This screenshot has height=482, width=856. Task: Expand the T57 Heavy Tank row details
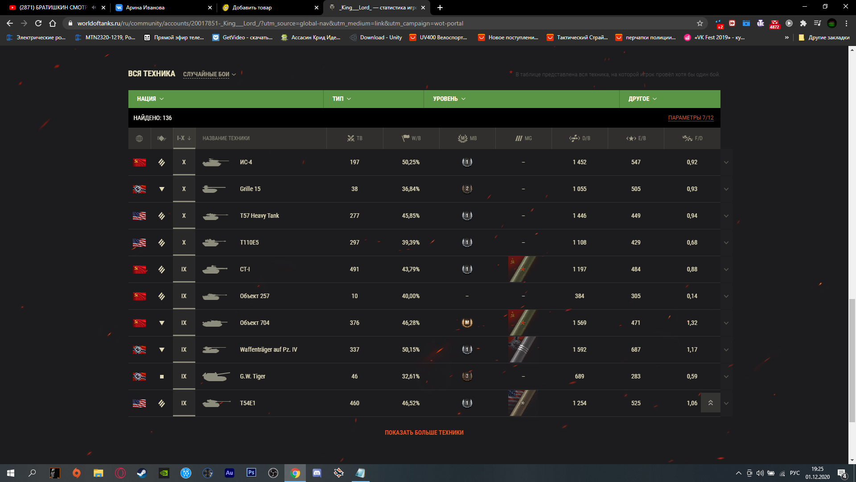[726, 216]
